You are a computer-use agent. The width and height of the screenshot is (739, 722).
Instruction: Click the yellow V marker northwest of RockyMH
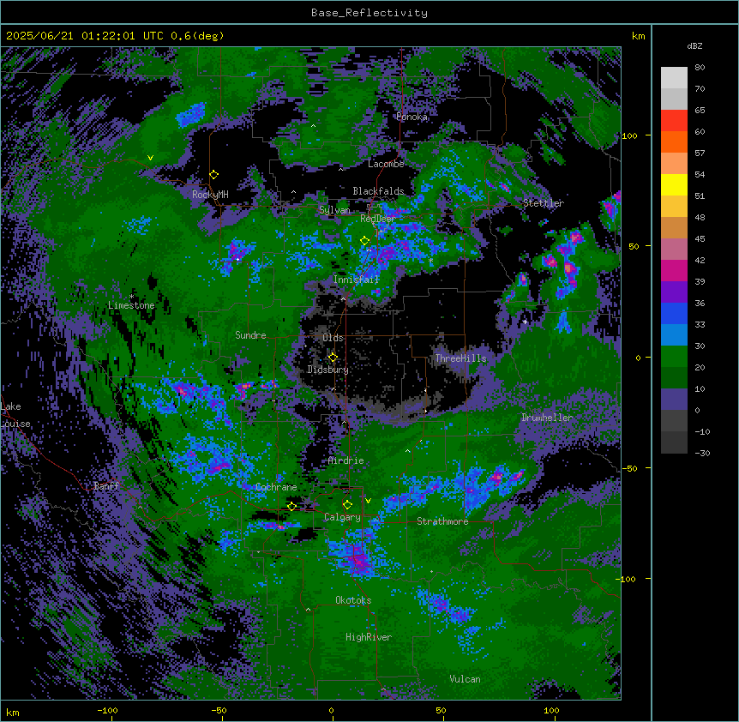pyautogui.click(x=150, y=158)
